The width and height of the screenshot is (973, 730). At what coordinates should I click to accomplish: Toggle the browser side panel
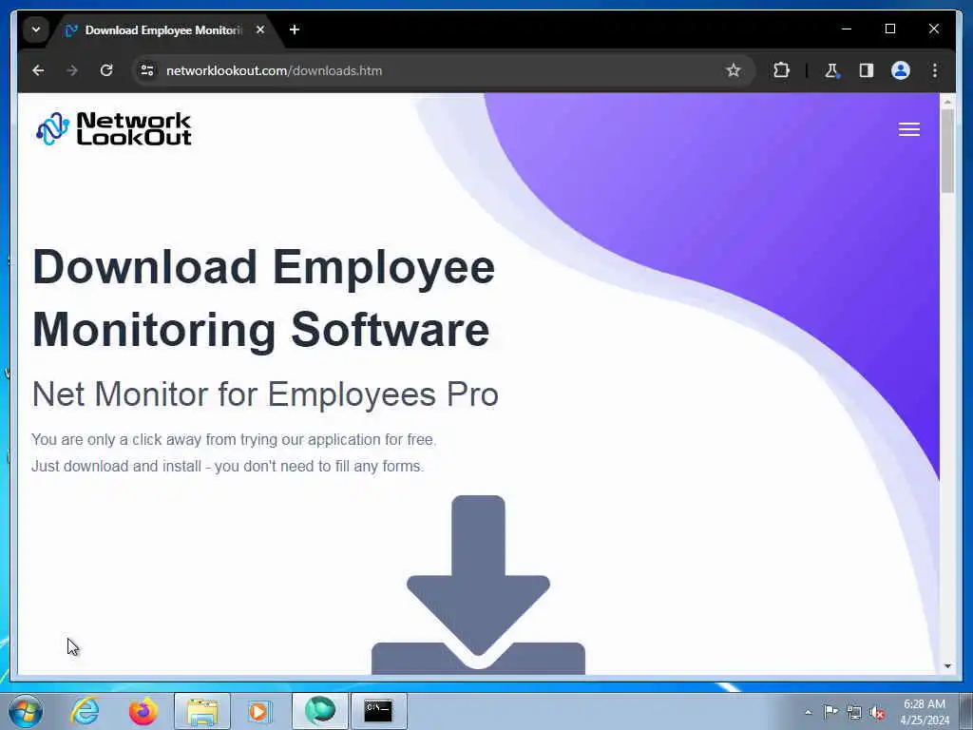coord(867,70)
